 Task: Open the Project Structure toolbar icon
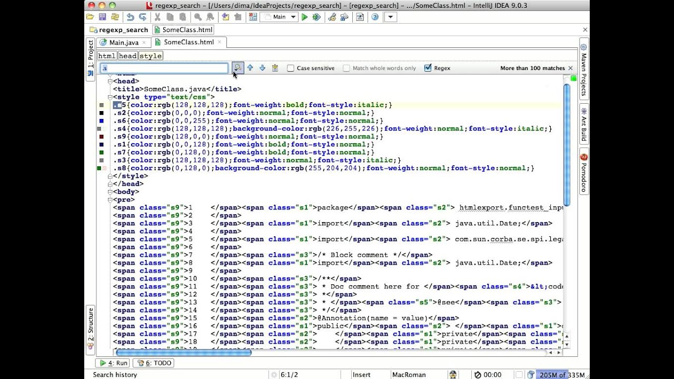(x=344, y=17)
